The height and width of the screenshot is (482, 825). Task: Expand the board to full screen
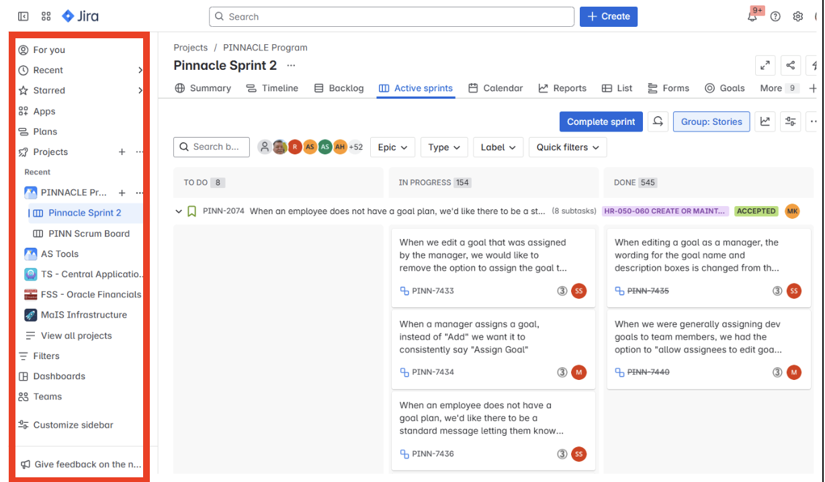[765, 65]
